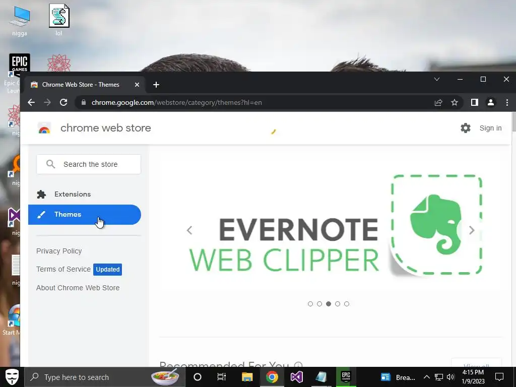Select second carousel dot
Viewport: 516px width, 387px height.
(x=319, y=304)
